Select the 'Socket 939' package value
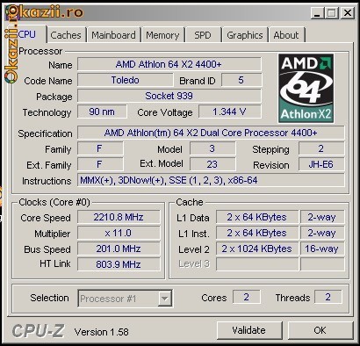The image size is (360, 346). [x=169, y=96]
